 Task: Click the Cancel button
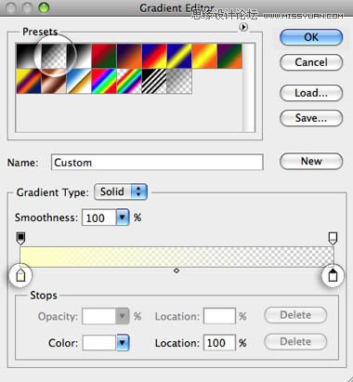pyautogui.click(x=311, y=62)
